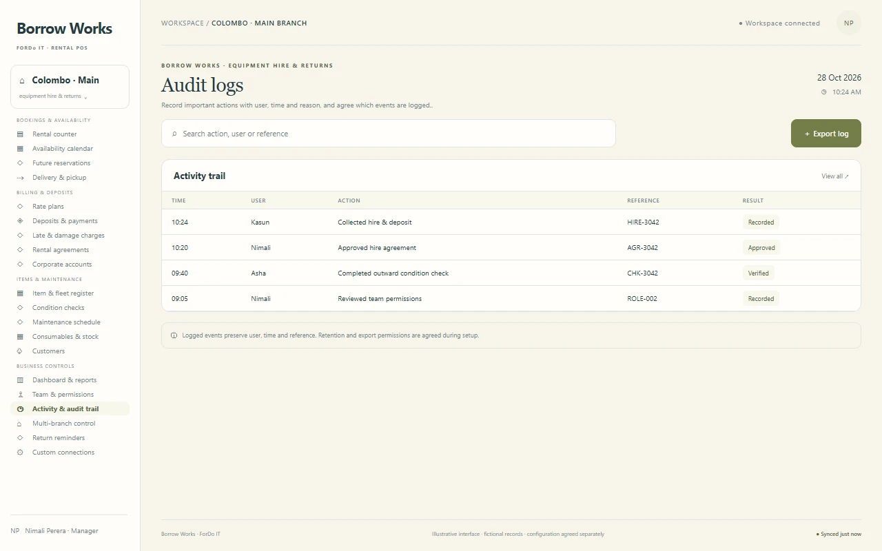The height and width of the screenshot is (551, 882).
Task: Select Activity & audit trail menu item
Action: point(70,409)
